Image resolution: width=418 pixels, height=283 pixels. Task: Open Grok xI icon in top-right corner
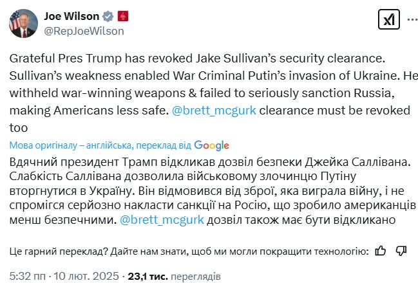click(390, 21)
